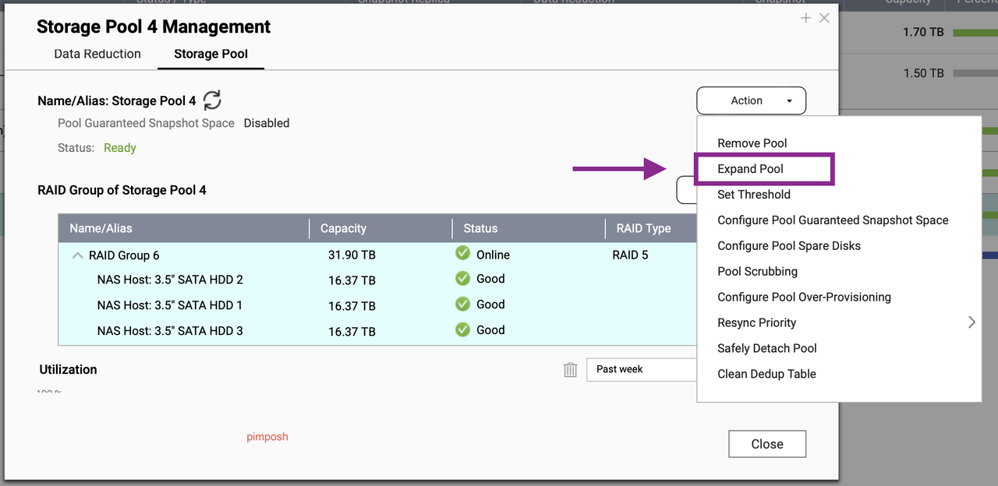Click the RAID 5 type cell
The image size is (998, 486).
click(x=630, y=255)
